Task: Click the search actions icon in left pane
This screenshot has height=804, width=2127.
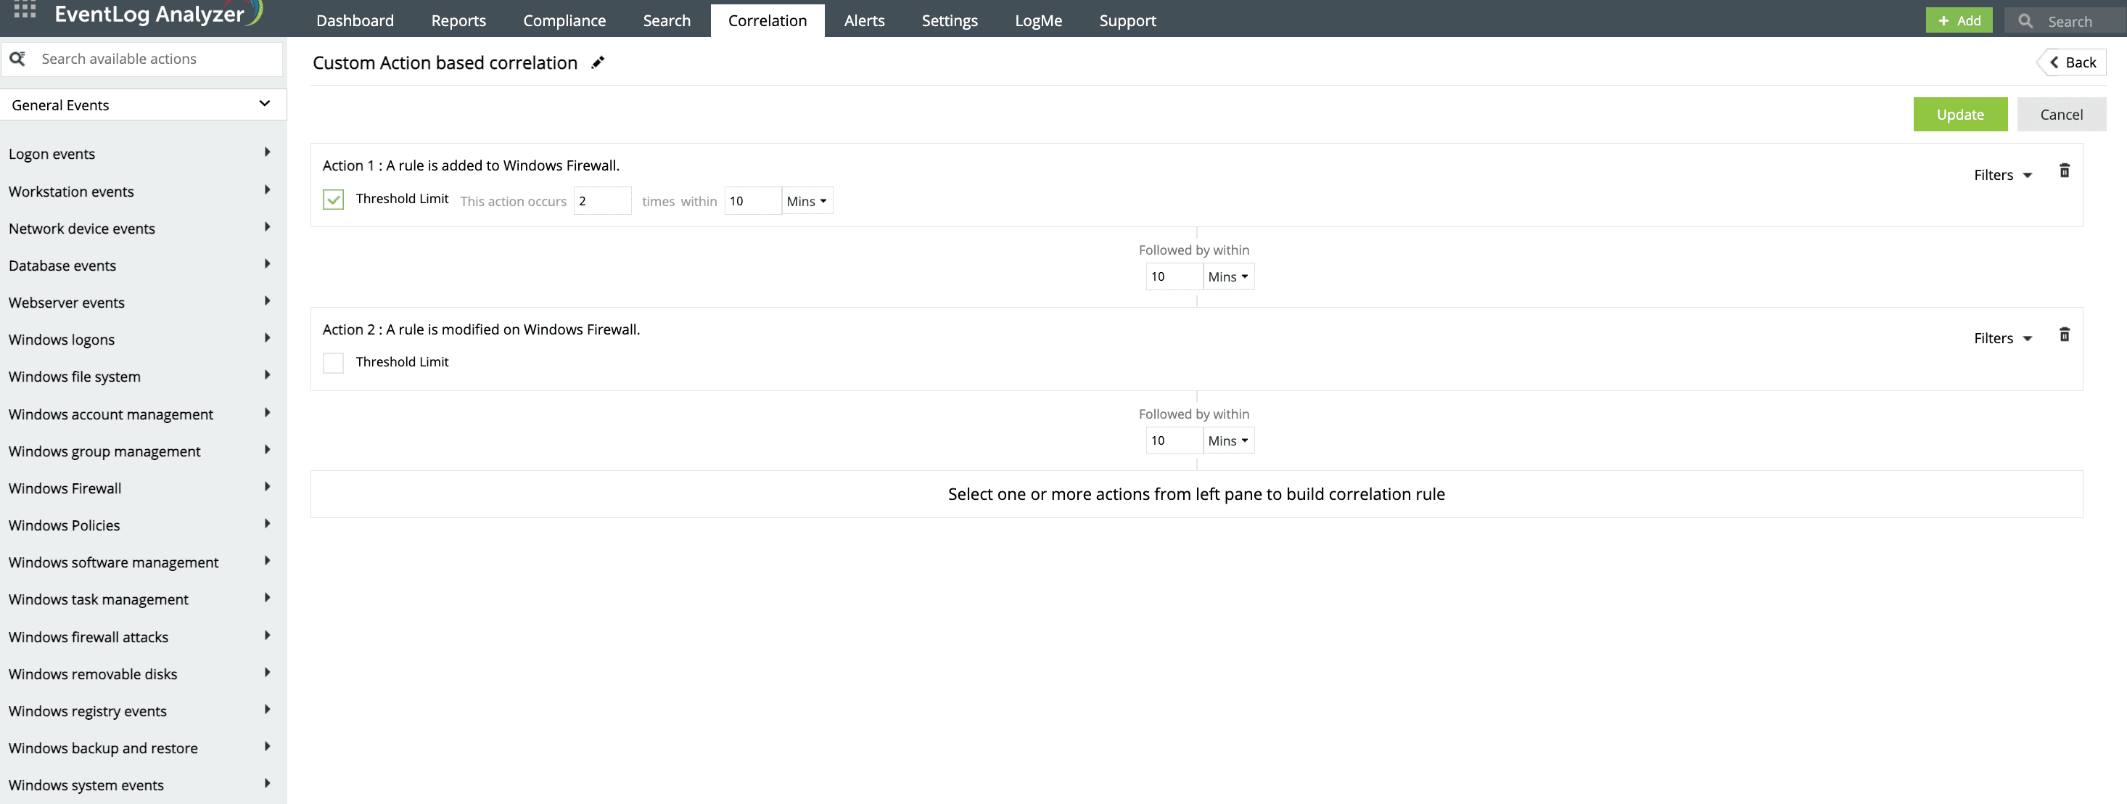Action: [18, 59]
